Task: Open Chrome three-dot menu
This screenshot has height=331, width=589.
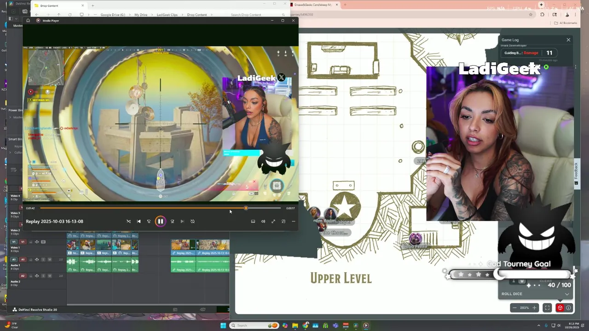Action: 575,15
